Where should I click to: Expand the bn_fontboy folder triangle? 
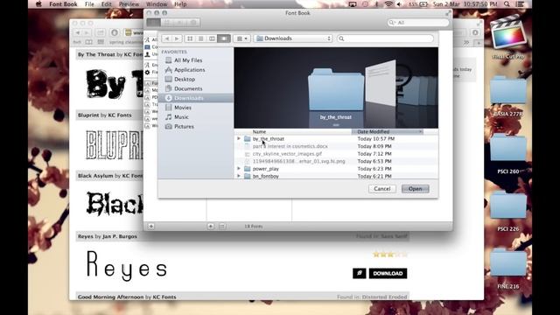239,176
